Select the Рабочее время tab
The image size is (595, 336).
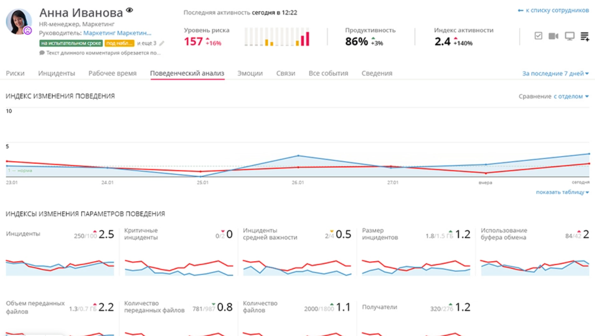click(113, 73)
